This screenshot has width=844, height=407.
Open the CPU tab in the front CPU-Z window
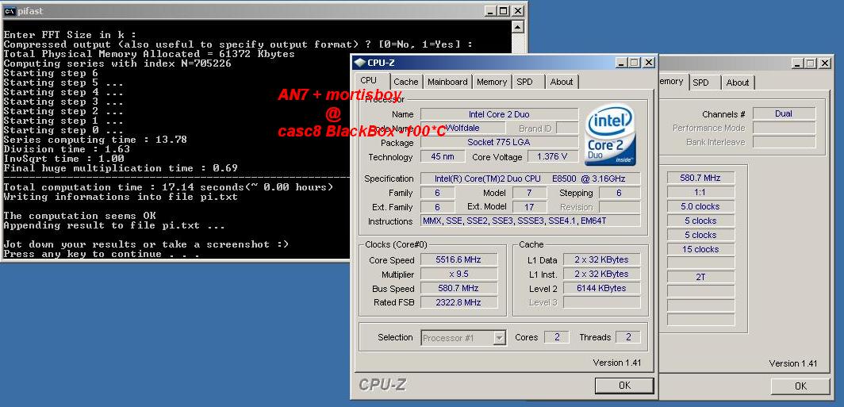[x=369, y=81]
